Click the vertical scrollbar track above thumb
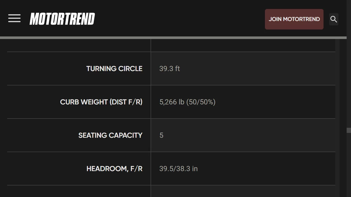The height and width of the screenshot is (197, 351). pyautogui.click(x=349, y=83)
